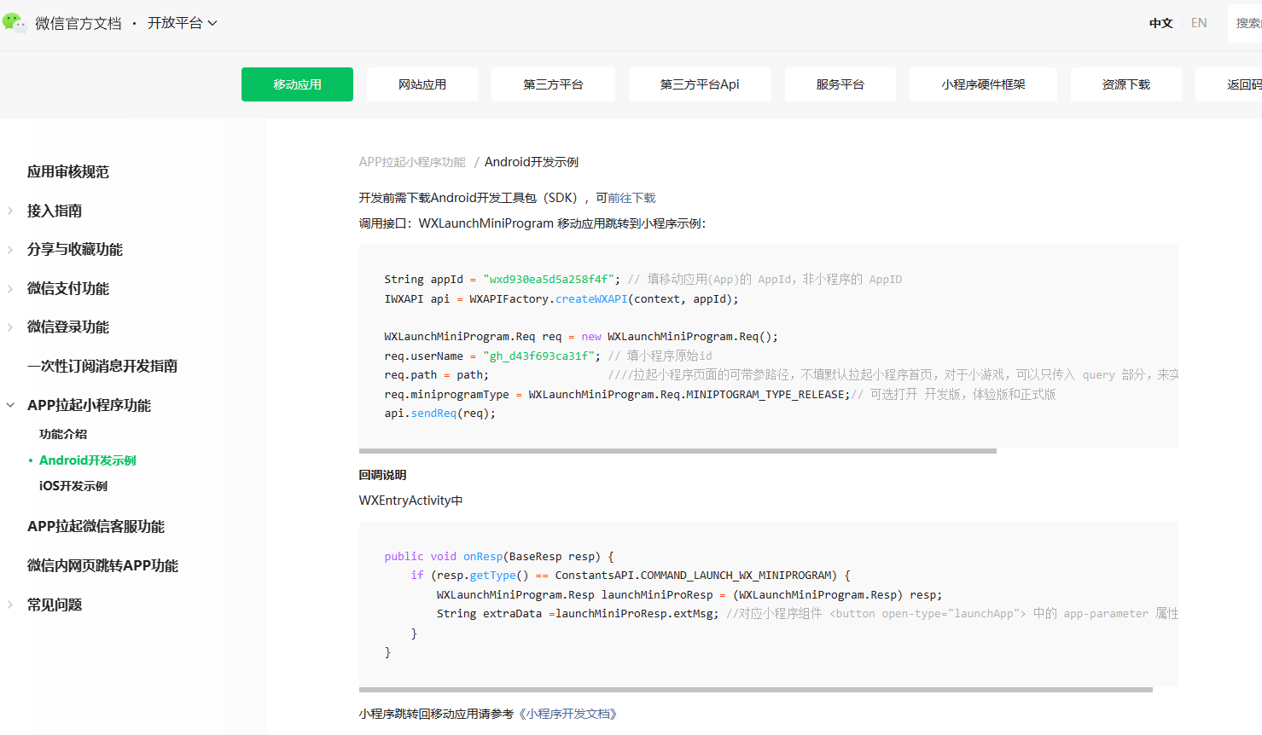Open 一次性订阅消息开发指南 page
Image resolution: width=1262 pixels, height=735 pixels.
(102, 366)
